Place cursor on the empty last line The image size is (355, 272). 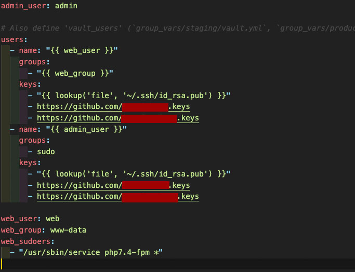point(178,264)
